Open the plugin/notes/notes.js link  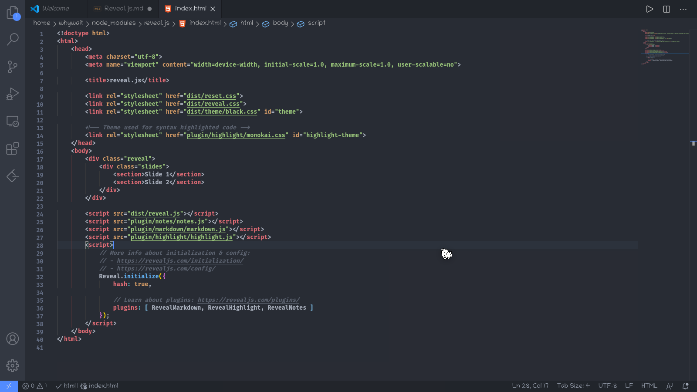(x=167, y=221)
